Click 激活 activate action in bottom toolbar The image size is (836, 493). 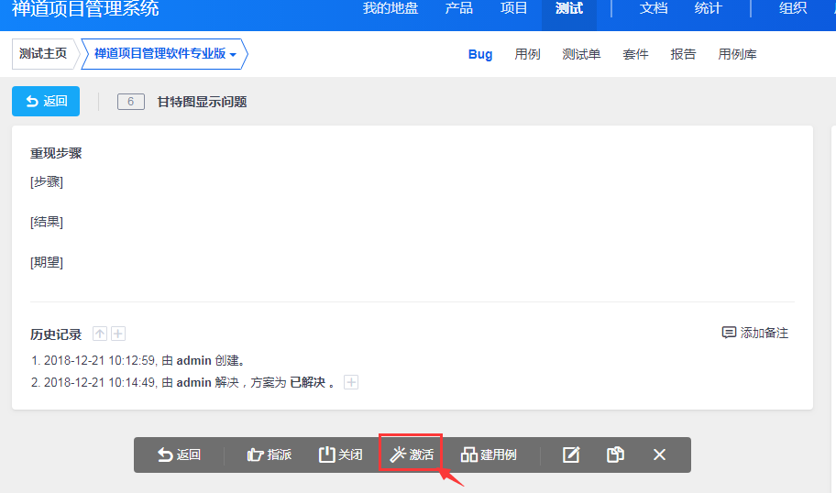[x=411, y=455]
